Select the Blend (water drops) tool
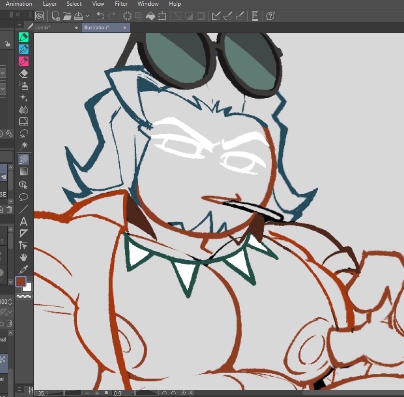 [23, 110]
